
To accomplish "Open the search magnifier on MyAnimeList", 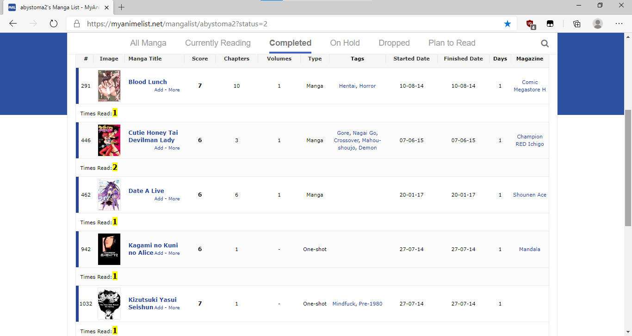I will [x=545, y=43].
